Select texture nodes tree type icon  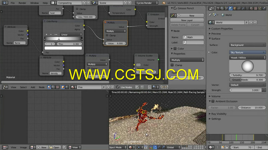pyautogui.click(x=57, y=87)
